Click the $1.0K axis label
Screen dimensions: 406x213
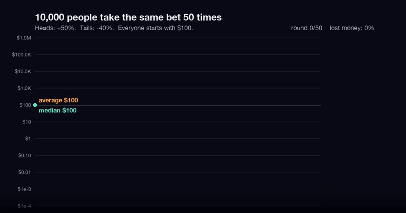(24, 88)
